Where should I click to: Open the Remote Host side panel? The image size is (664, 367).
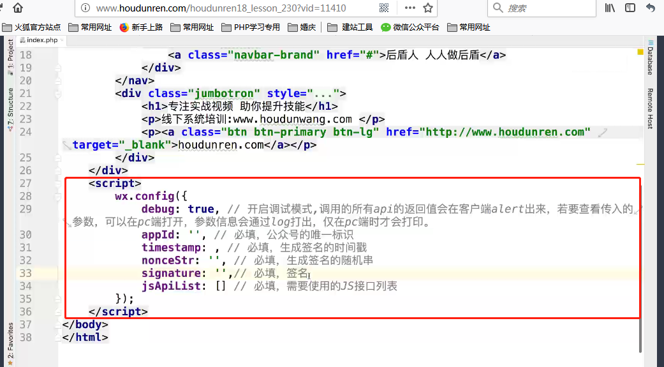pos(651,108)
